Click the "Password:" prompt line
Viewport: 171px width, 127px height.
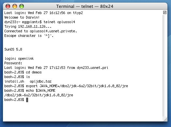click(x=13, y=63)
